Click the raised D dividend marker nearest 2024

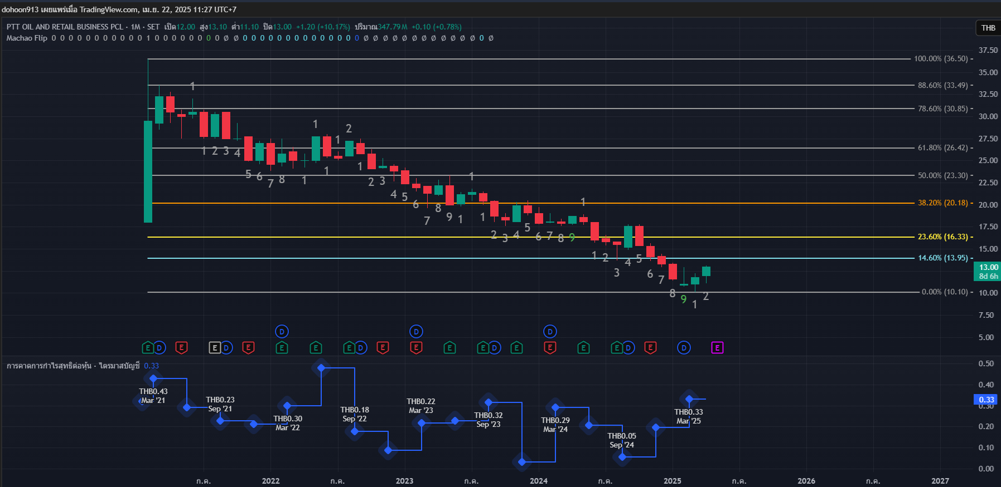[x=550, y=332]
